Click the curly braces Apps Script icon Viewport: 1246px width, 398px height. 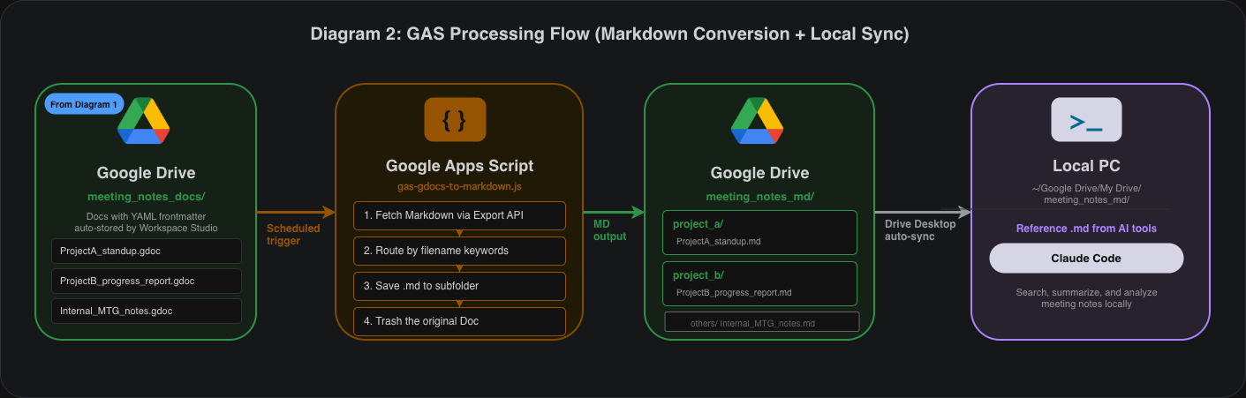click(455, 119)
